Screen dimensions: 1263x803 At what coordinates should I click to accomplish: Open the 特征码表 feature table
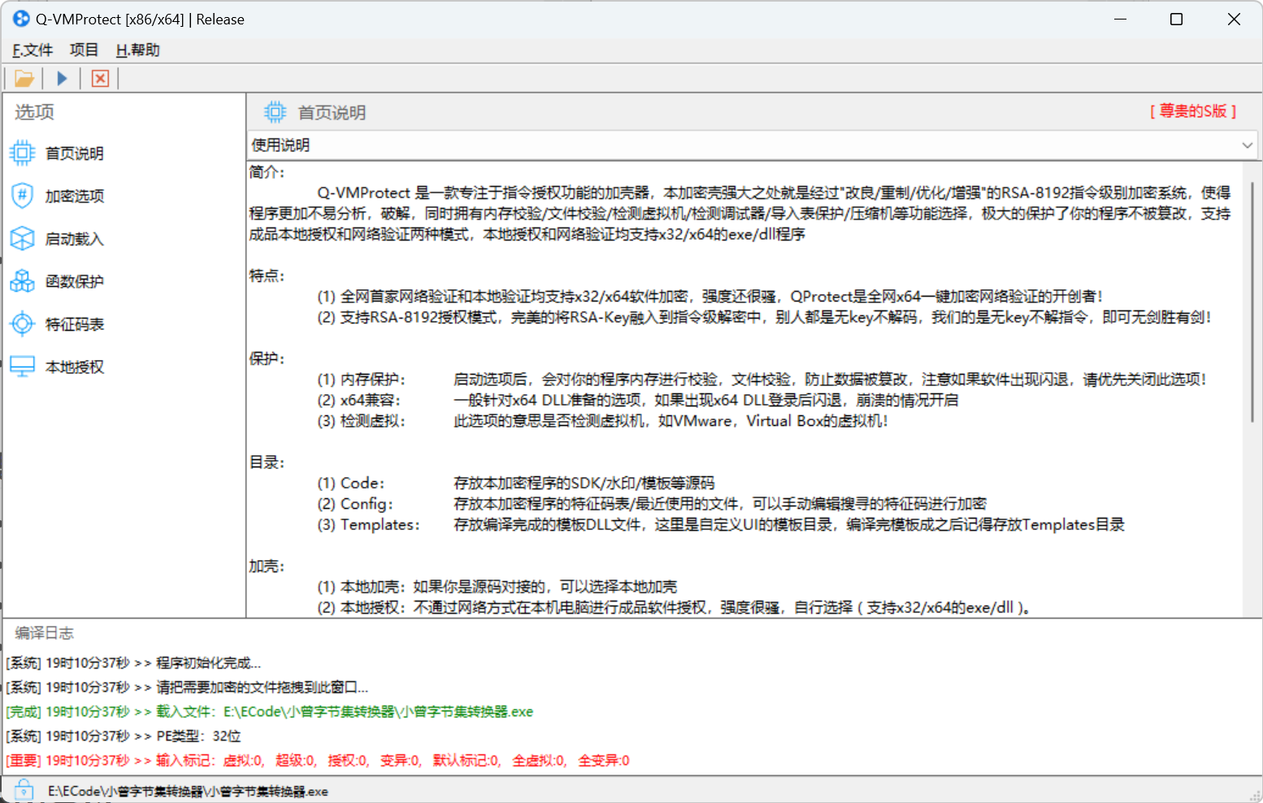pos(74,323)
